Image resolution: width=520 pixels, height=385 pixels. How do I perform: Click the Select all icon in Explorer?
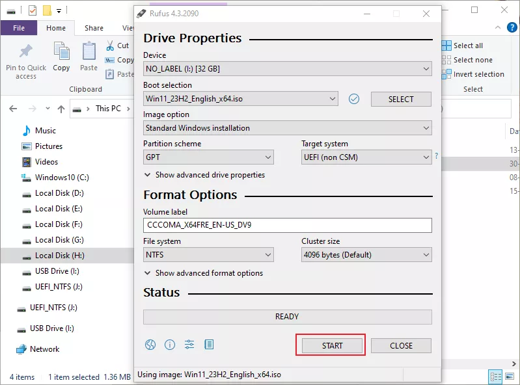446,46
